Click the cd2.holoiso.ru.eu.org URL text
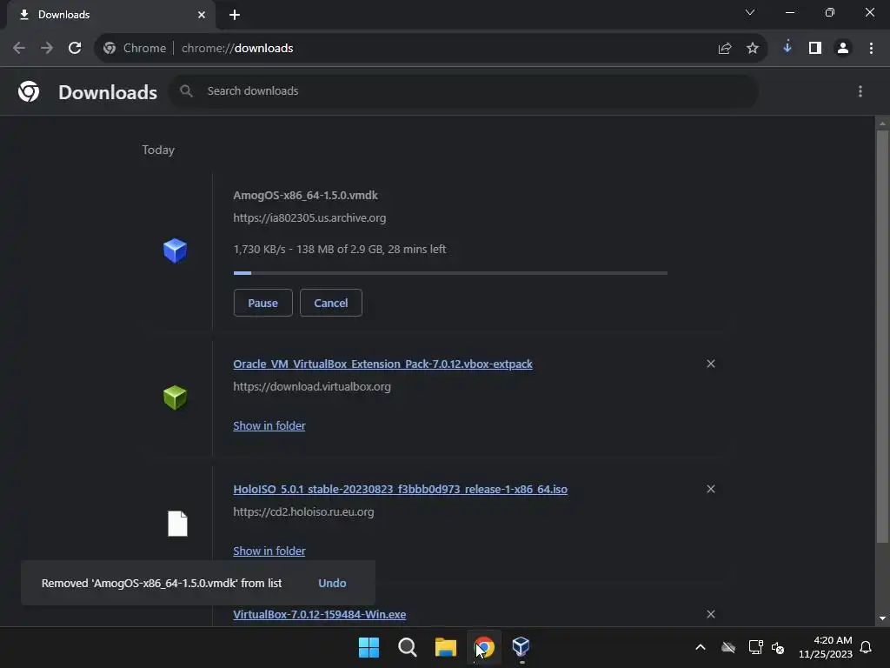Screen dimensions: 890x668 [x=303, y=511]
